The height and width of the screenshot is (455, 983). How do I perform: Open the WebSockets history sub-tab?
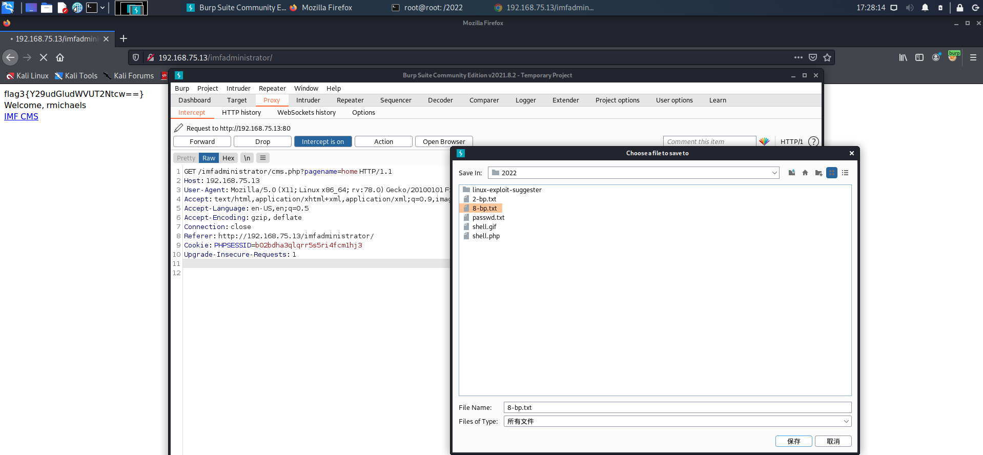click(306, 112)
